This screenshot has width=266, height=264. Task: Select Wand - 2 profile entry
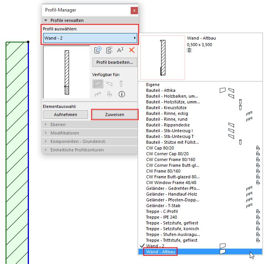pos(200,246)
